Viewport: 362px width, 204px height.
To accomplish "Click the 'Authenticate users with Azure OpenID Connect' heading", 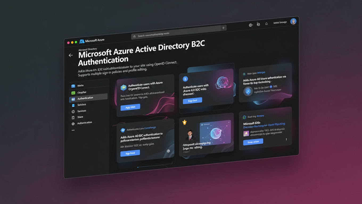I will 145,86.
